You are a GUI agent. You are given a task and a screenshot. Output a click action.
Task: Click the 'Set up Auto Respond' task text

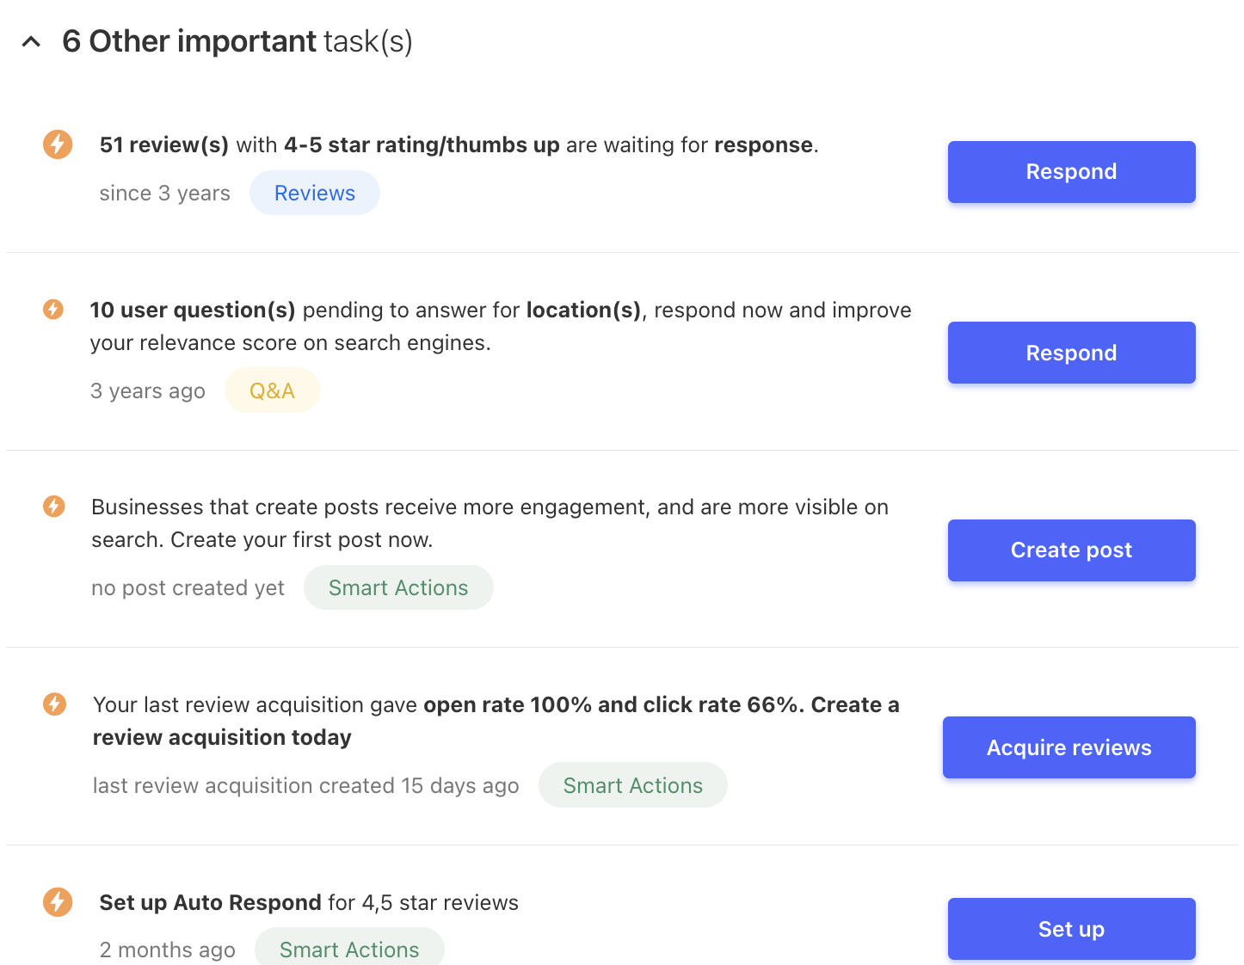[x=309, y=902]
